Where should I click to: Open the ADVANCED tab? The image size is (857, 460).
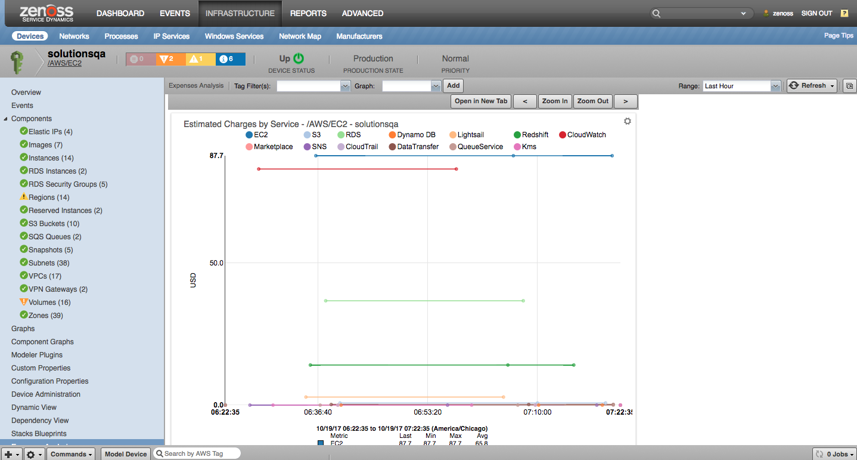(363, 13)
